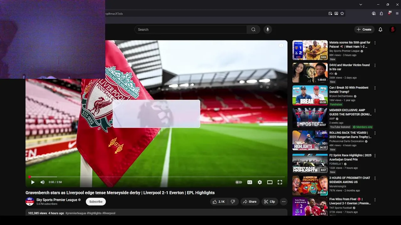Subscribe to Sky Sports Premier League
Screen dimensions: 401x225
point(96,202)
